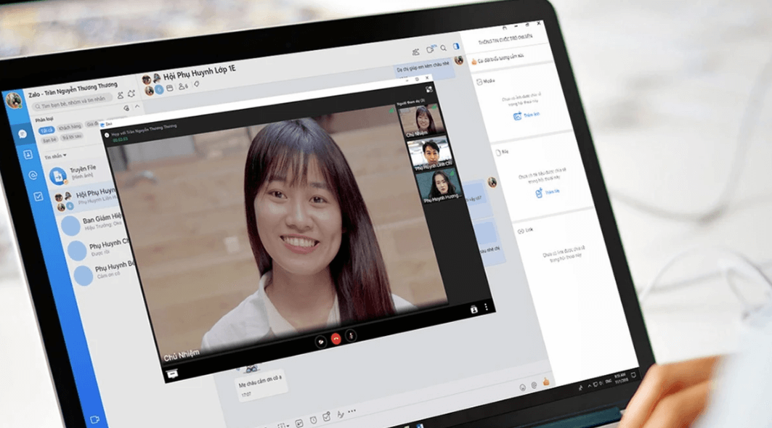
Task: Select the Tất cả category tag
Action: coord(47,130)
